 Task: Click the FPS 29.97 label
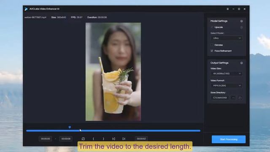click(77, 17)
